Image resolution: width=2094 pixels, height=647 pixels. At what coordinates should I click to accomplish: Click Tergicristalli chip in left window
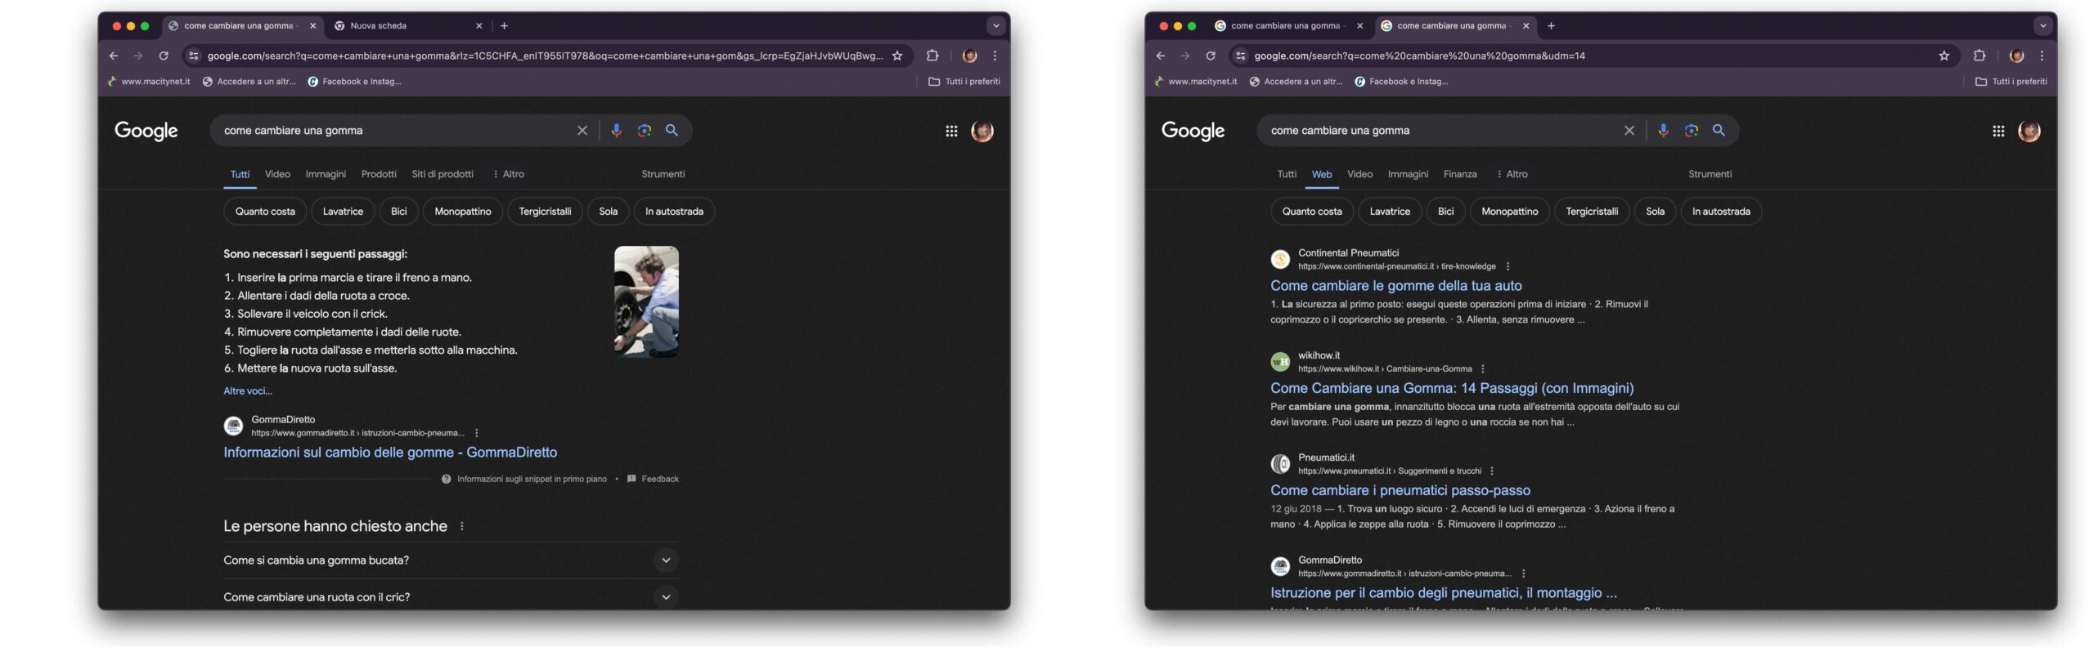pos(545,212)
